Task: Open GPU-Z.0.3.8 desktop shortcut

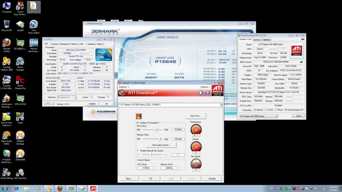Action: tap(20, 100)
